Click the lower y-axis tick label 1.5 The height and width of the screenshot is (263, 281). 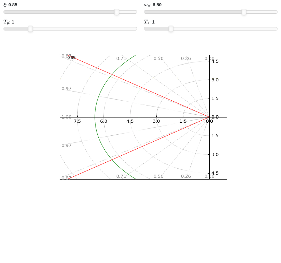tap(215, 136)
